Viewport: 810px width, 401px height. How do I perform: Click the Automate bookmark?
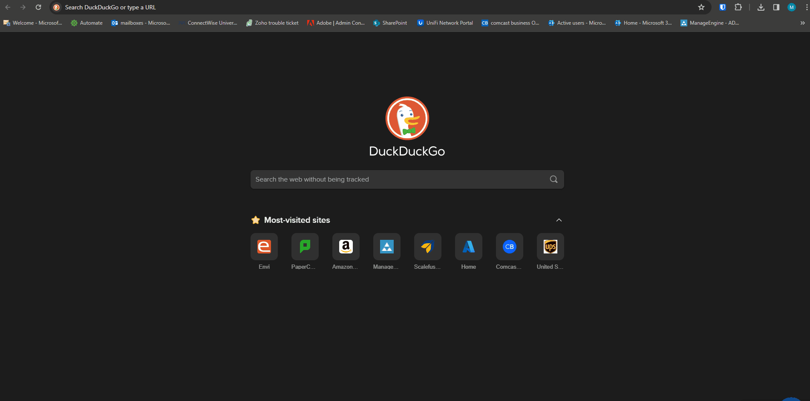point(86,23)
